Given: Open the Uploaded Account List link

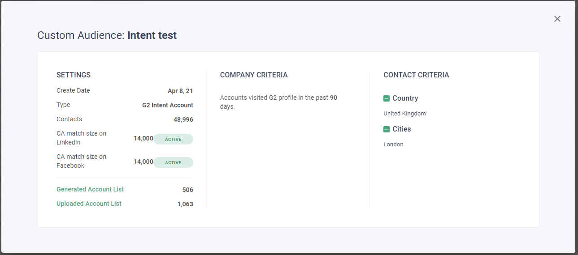Looking at the screenshot, I should [x=89, y=204].
